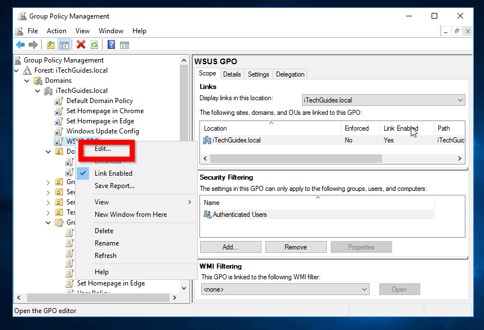Select the Set Homepage in Chrome GPO icon
This screenshot has height=330, width=484.
click(x=59, y=111)
